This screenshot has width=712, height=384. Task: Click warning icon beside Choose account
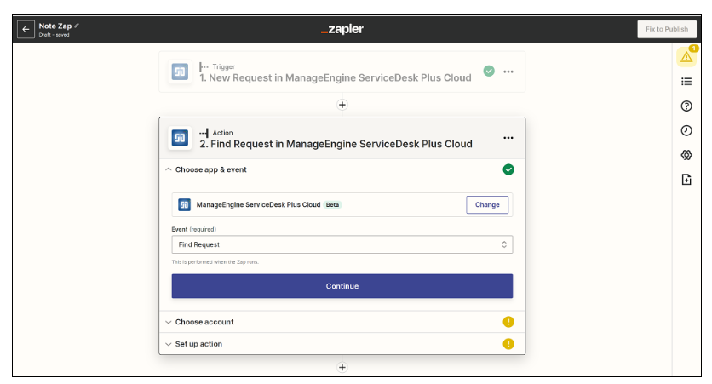point(508,322)
